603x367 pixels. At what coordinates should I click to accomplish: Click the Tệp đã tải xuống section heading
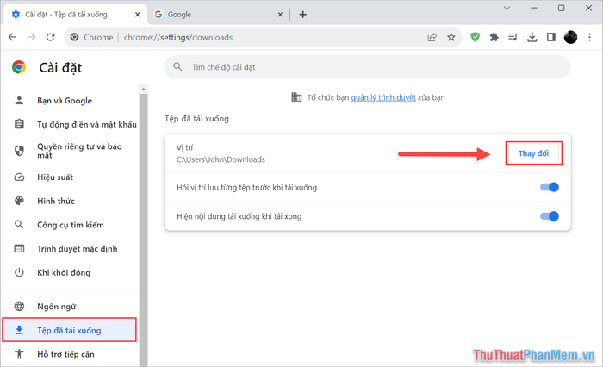(196, 119)
